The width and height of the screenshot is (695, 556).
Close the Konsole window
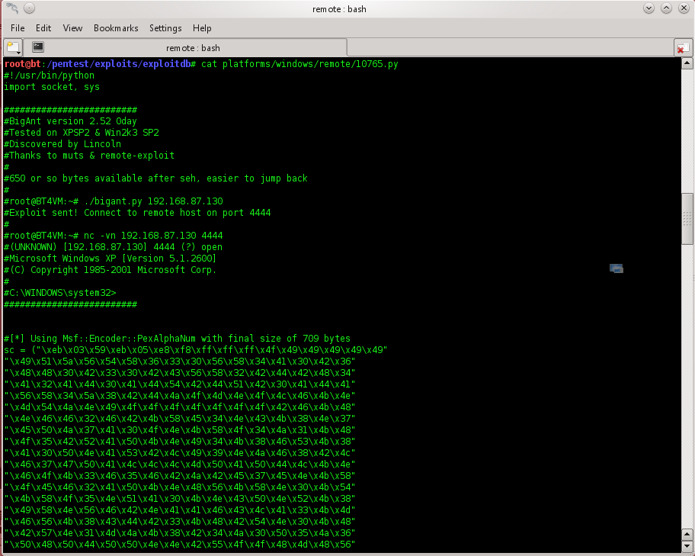684,8
